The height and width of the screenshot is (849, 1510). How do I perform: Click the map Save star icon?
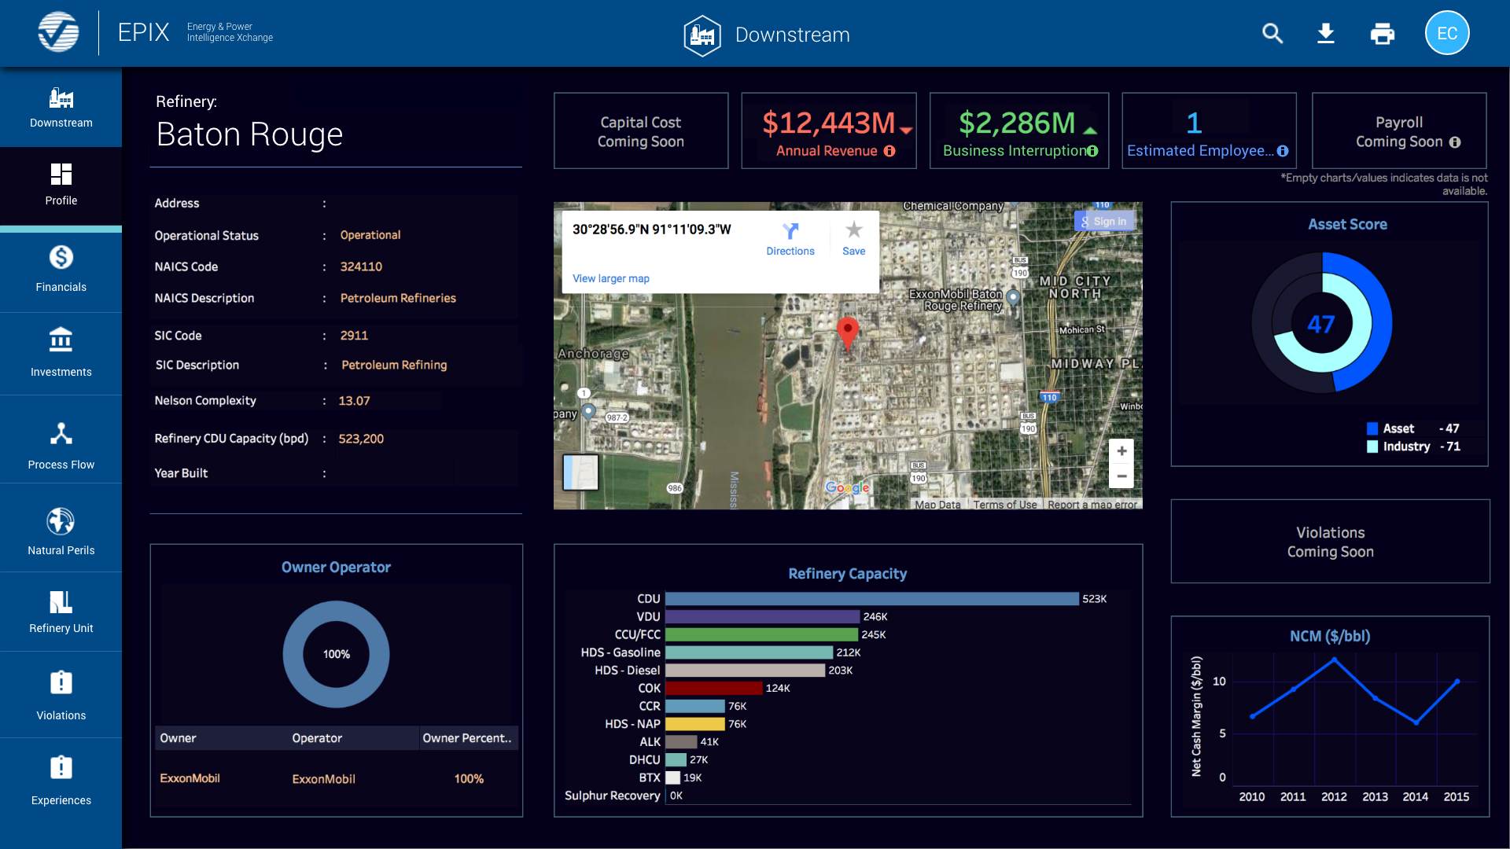pyautogui.click(x=854, y=230)
